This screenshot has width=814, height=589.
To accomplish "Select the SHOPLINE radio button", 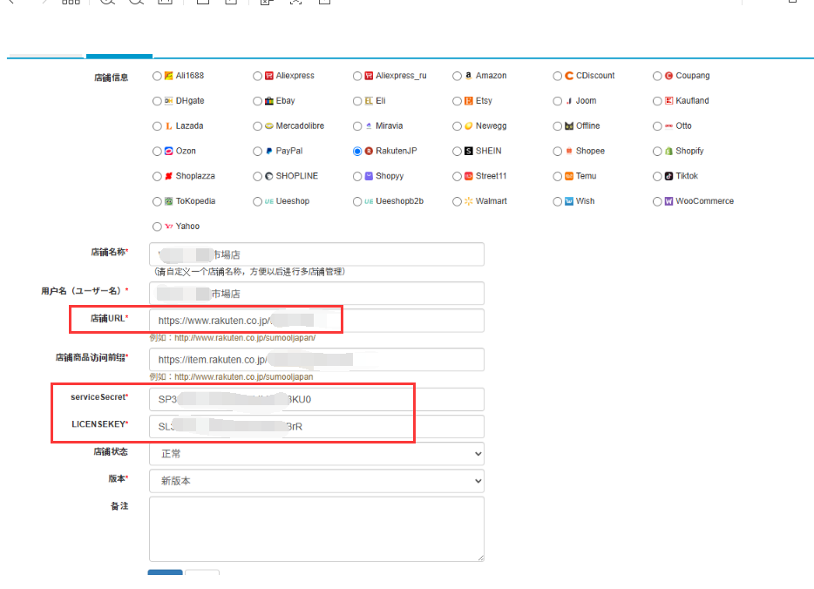I will 257,177.
